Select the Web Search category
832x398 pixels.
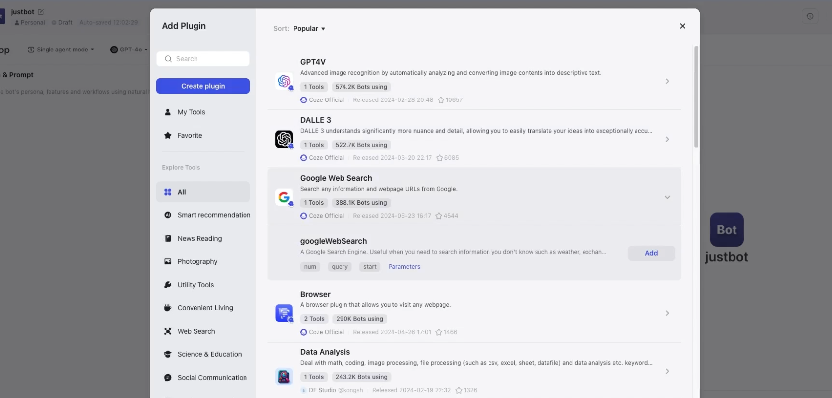click(x=196, y=331)
